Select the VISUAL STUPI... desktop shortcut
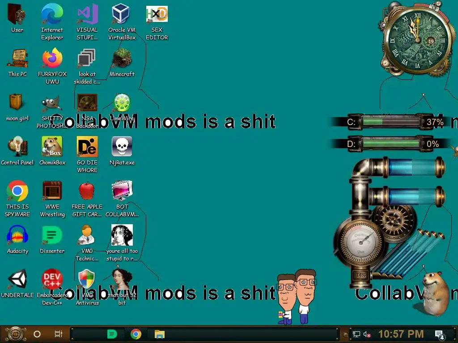The image size is (458, 343). tap(87, 22)
